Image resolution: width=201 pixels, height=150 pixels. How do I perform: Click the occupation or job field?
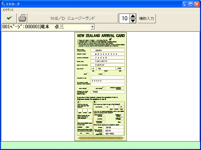[107, 78]
